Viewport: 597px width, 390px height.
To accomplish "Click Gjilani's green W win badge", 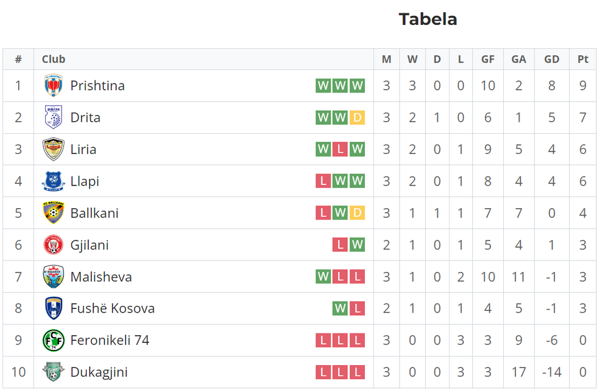I will (358, 245).
